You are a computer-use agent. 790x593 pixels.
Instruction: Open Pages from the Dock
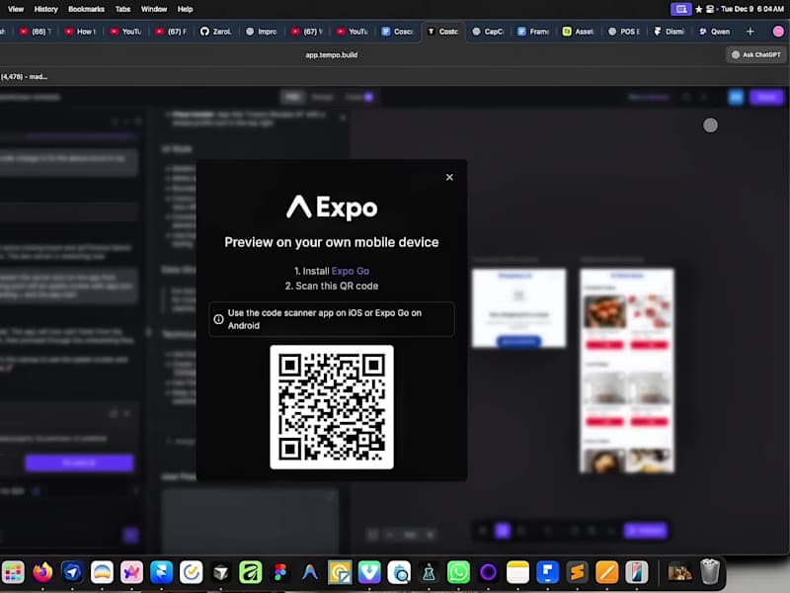(607, 572)
